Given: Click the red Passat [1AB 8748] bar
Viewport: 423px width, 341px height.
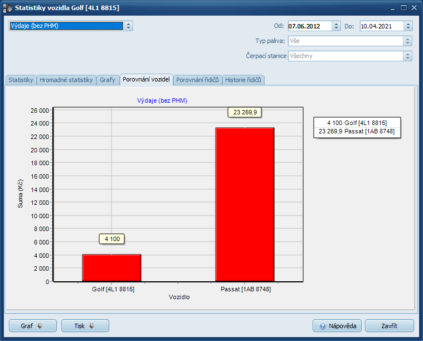Looking at the screenshot, I should (245, 205).
